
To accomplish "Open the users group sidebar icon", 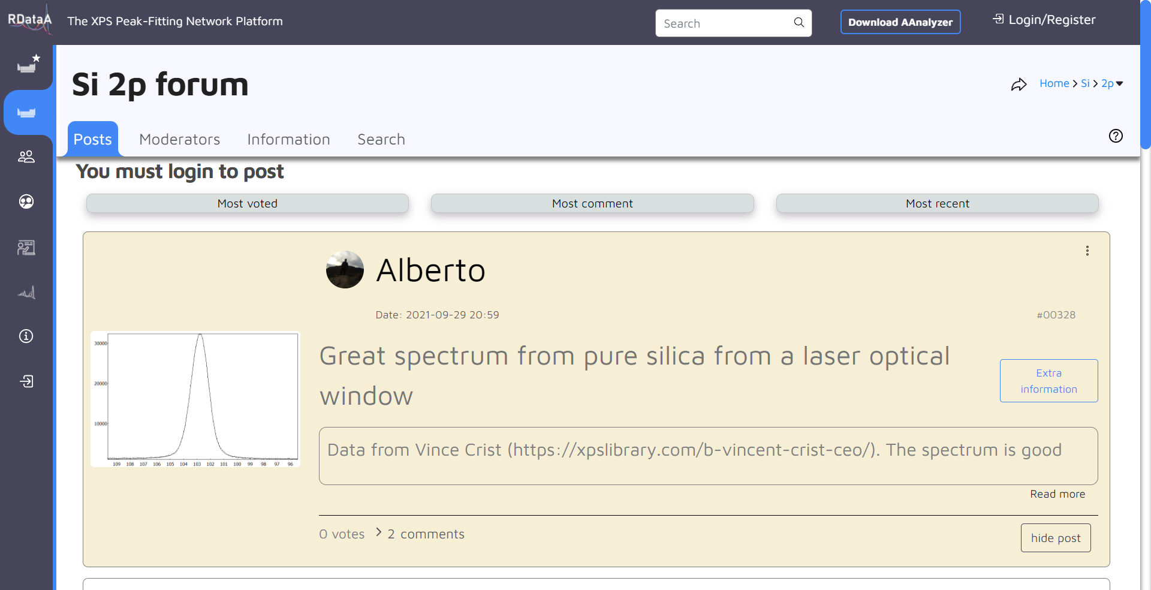I will pos(26,157).
